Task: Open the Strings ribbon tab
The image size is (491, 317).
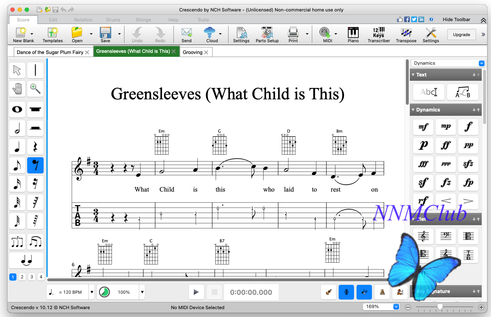Action: pyautogui.click(x=143, y=20)
